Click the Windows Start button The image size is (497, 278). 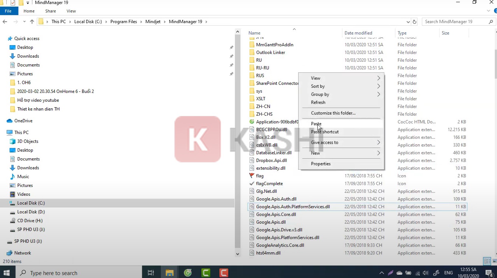click(x=7, y=273)
